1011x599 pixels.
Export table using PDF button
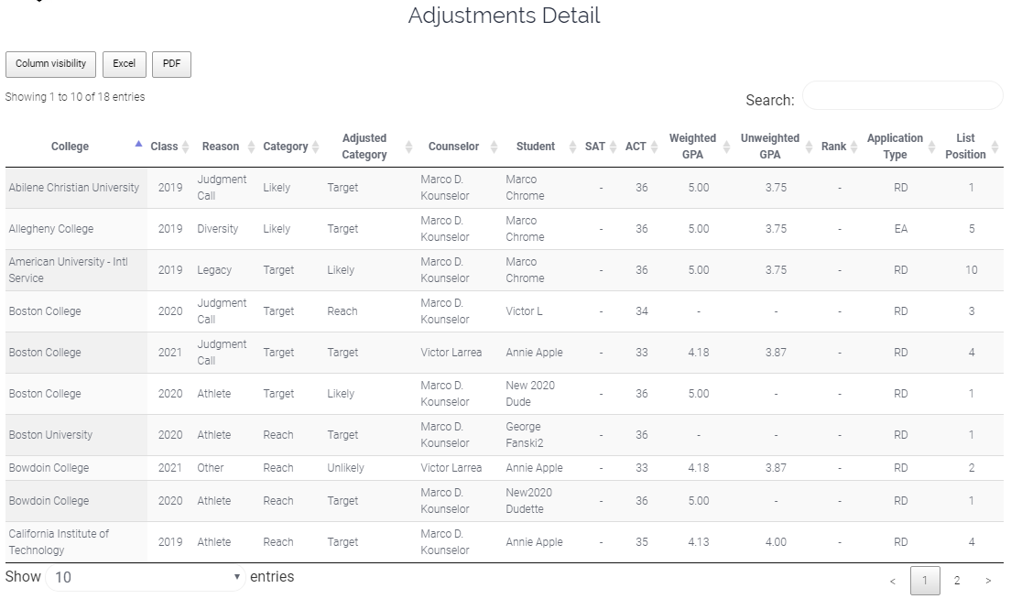point(171,64)
